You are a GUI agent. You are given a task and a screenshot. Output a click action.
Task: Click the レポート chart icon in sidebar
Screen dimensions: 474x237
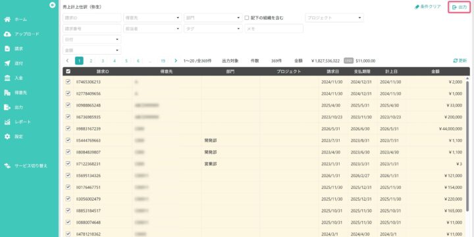[7, 122]
